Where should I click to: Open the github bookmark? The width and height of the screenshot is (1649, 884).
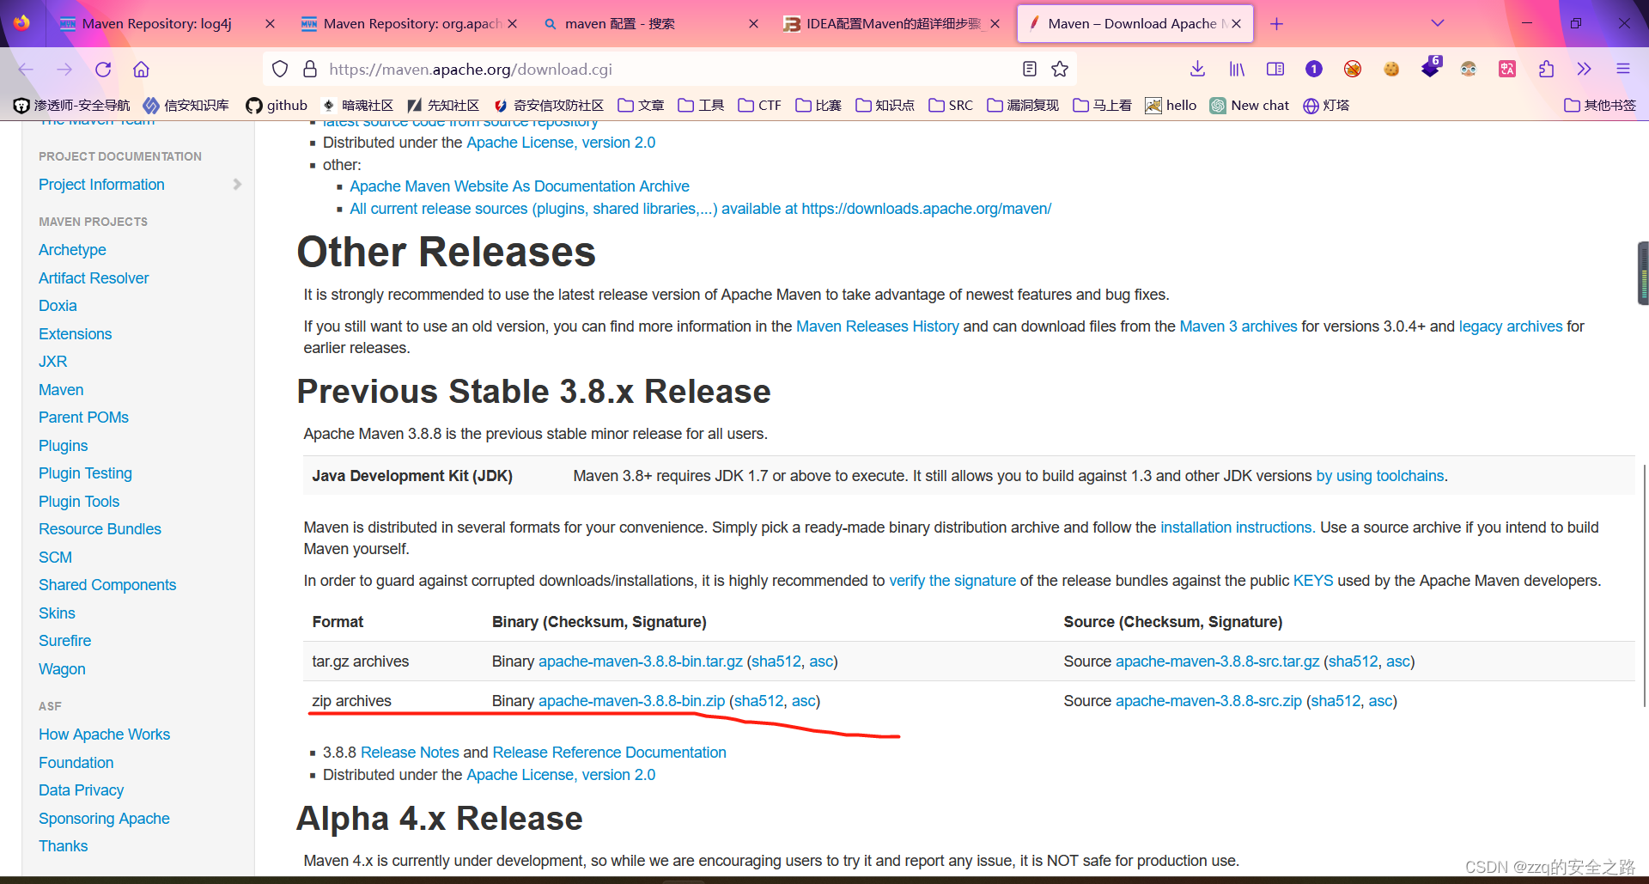point(277,106)
